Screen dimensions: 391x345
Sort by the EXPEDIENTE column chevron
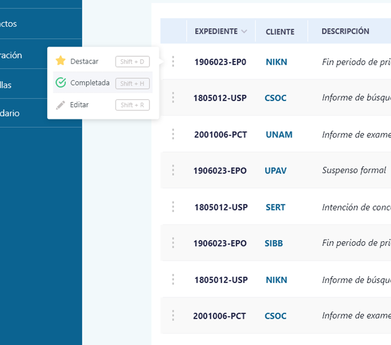click(244, 32)
